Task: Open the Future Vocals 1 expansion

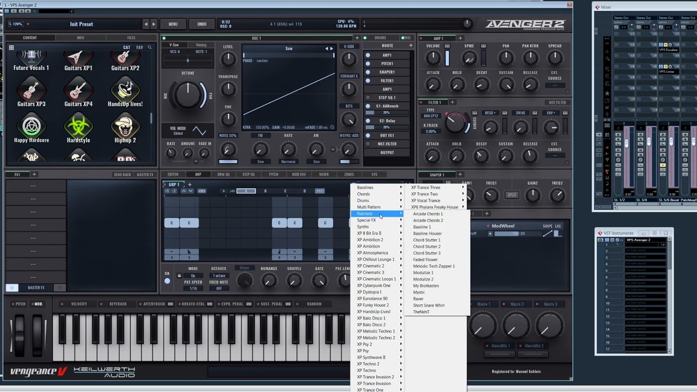Action: 31,60
